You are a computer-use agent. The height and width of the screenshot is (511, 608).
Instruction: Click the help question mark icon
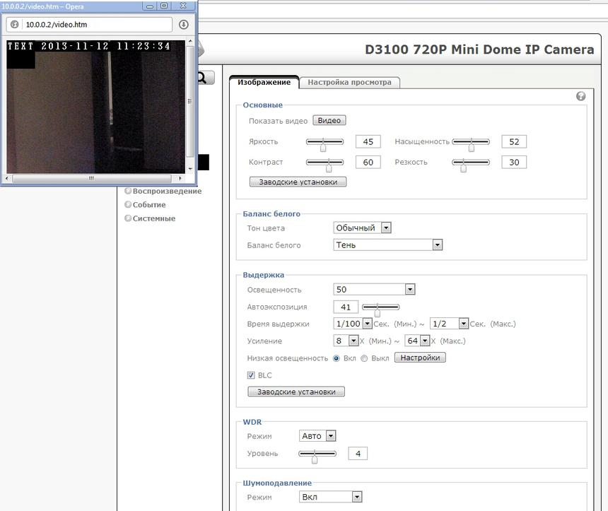pyautogui.click(x=581, y=96)
